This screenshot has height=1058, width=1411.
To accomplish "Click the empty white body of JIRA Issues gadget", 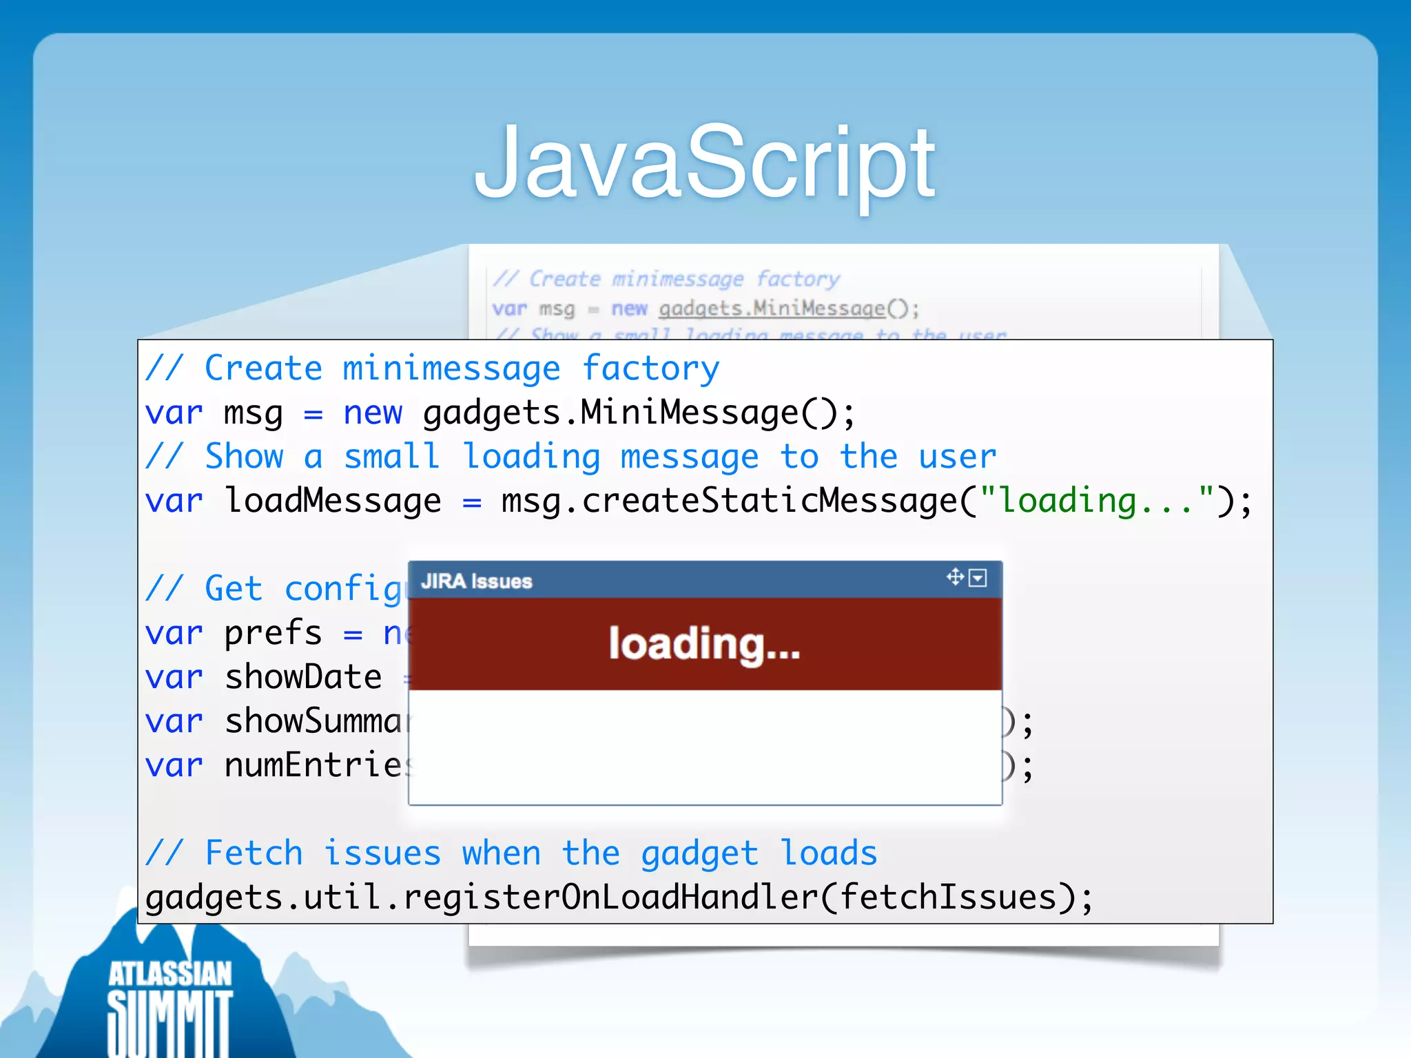I will point(705,747).
